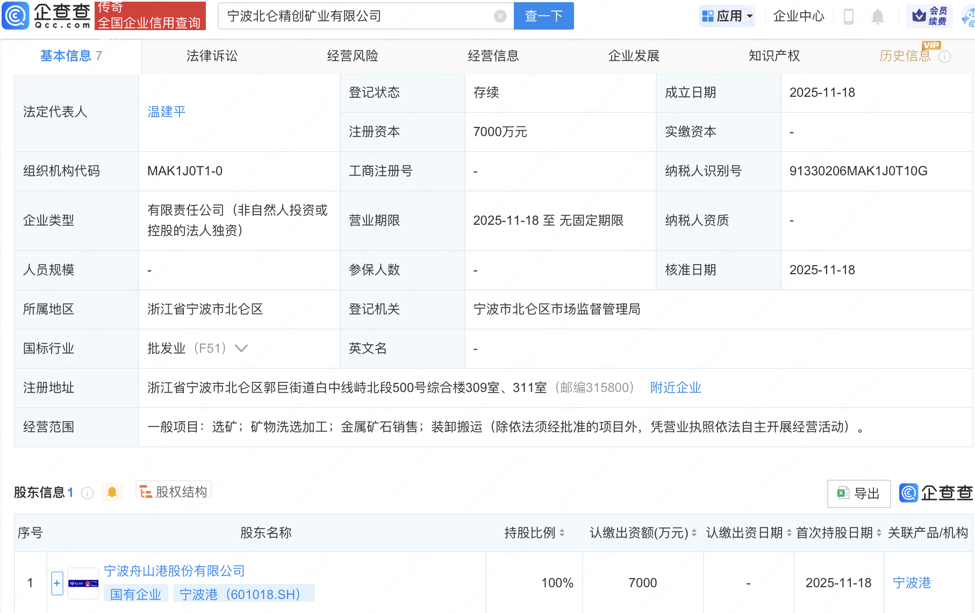Click the Qcc logo icon
The image size is (975, 613).
click(x=16, y=16)
